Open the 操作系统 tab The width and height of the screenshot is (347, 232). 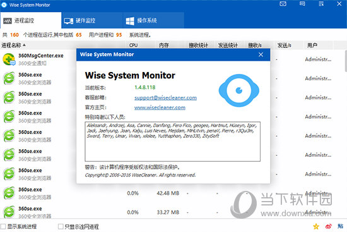click(153, 21)
